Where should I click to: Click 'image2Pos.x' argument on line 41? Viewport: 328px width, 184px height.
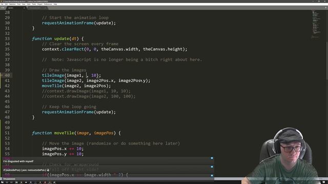point(100,81)
